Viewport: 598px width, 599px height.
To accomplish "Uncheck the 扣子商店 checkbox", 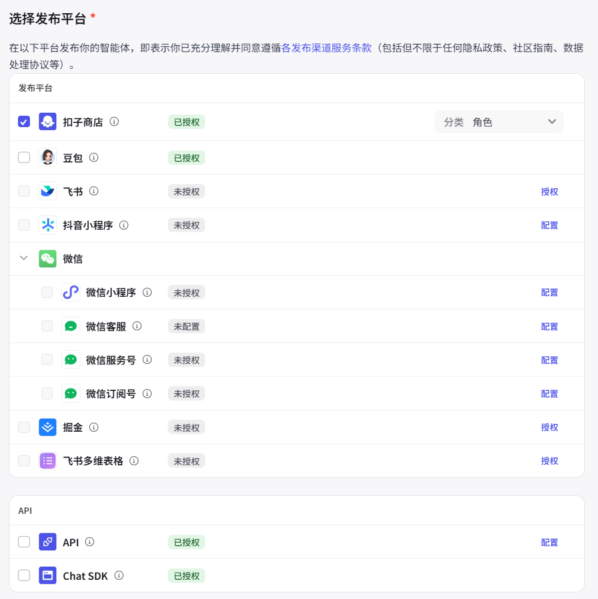I will [24, 122].
